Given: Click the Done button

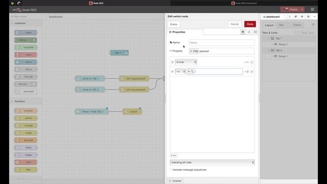Looking at the screenshot, I should [x=250, y=24].
